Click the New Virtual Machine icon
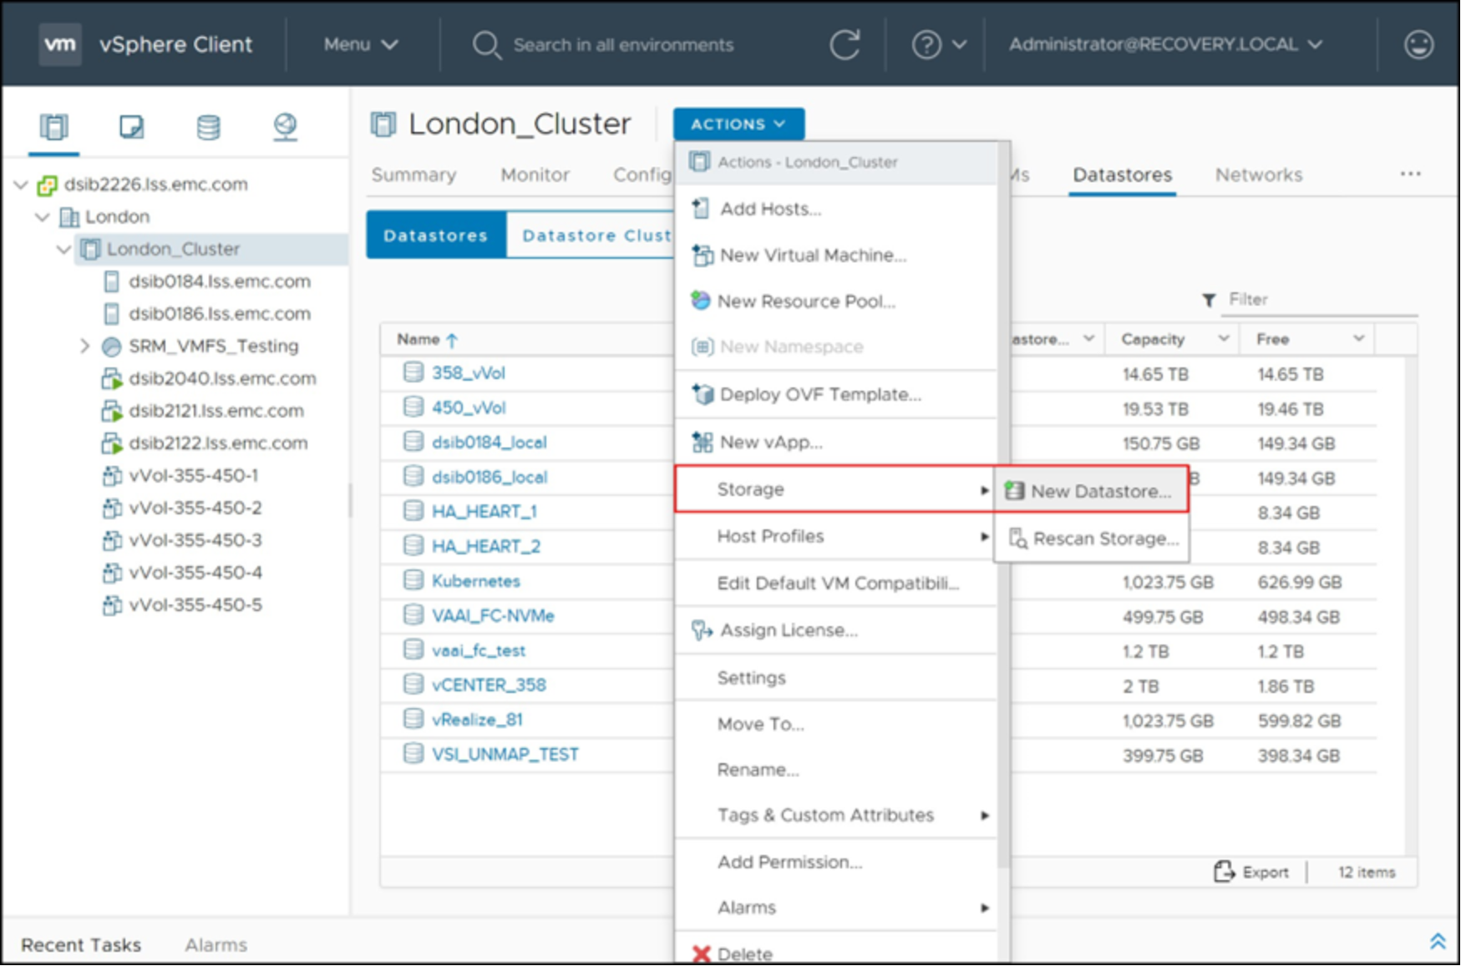 click(x=702, y=255)
